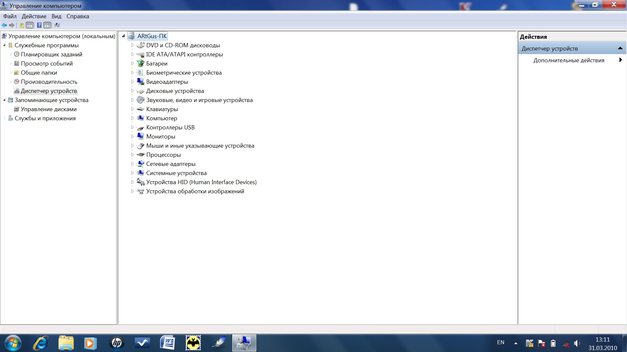The width and height of the screenshot is (627, 352).
Task: Select Службы и приложения label
Action: point(45,118)
